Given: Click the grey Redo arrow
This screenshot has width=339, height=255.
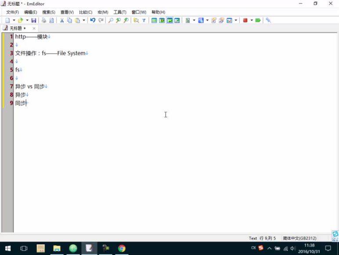Looking at the screenshot, I should point(101,20).
